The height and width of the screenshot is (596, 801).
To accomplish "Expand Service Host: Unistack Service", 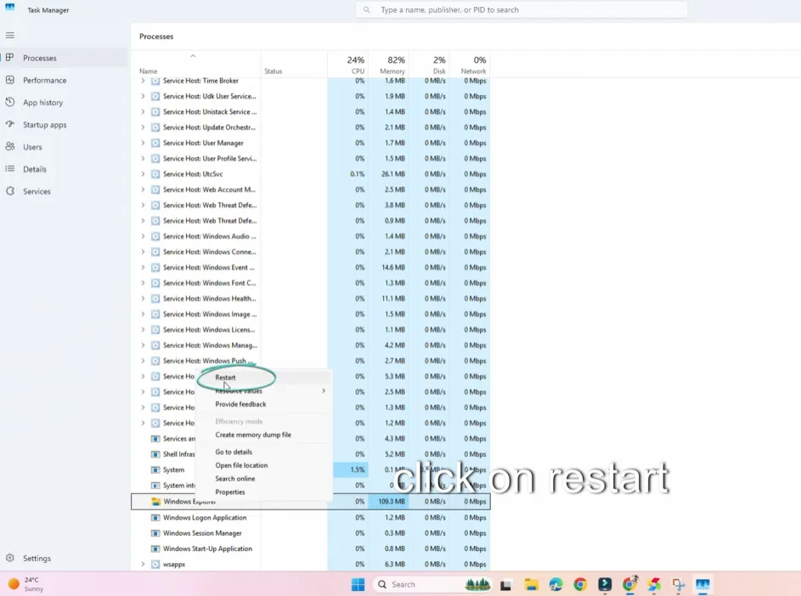I will tap(143, 112).
